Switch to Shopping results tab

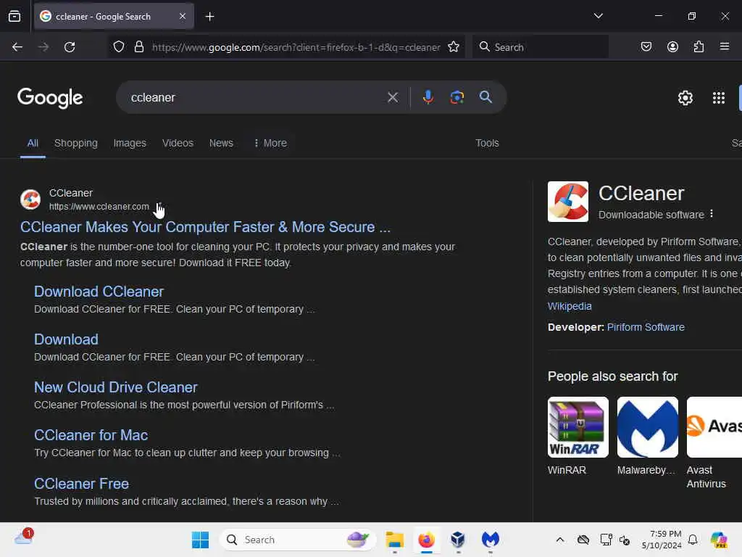tap(75, 143)
